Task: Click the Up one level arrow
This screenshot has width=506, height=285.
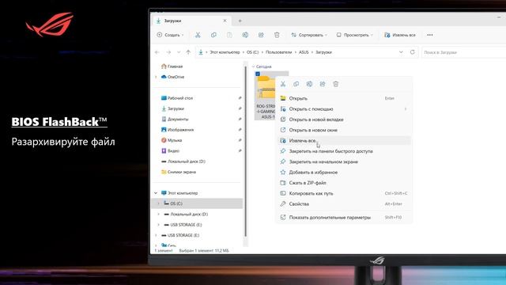Action: click(188, 52)
